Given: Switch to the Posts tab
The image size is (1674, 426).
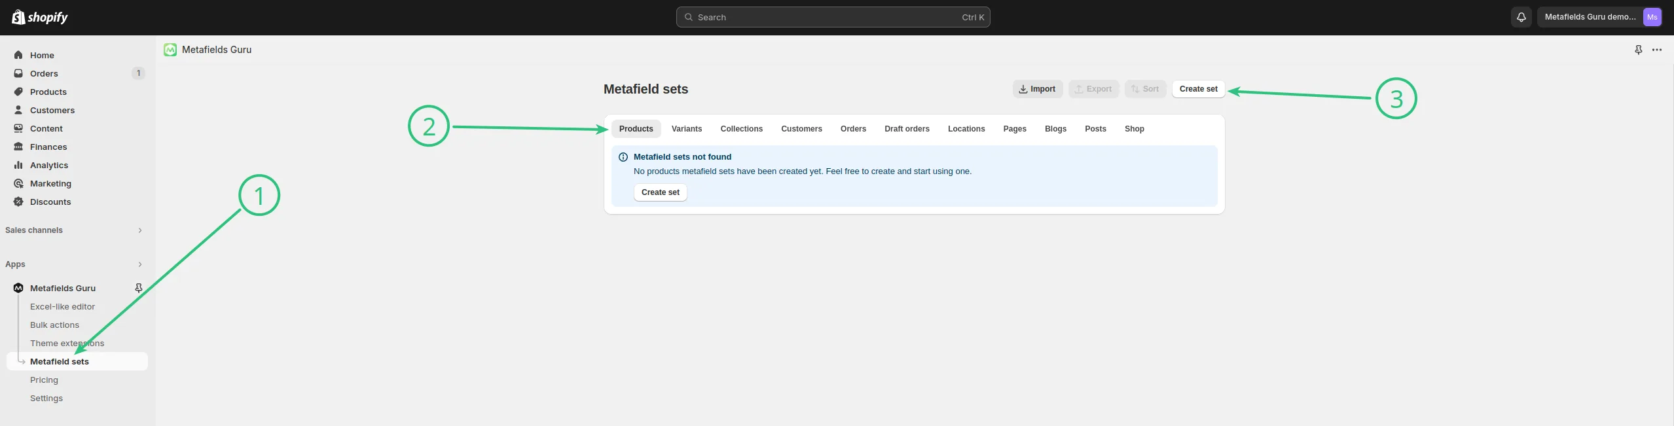Looking at the screenshot, I should [x=1095, y=129].
